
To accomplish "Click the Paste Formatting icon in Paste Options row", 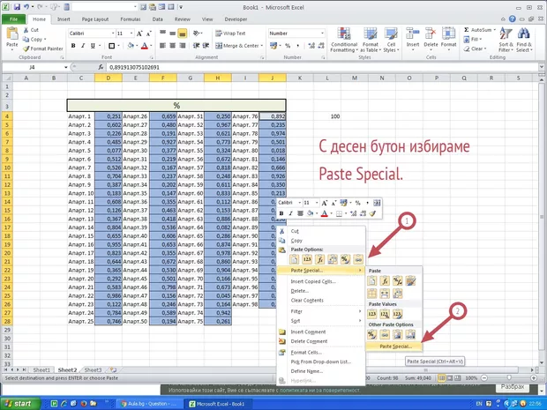I will [345, 259].
